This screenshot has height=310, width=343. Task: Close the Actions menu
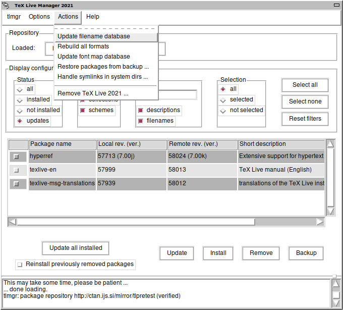coord(68,17)
